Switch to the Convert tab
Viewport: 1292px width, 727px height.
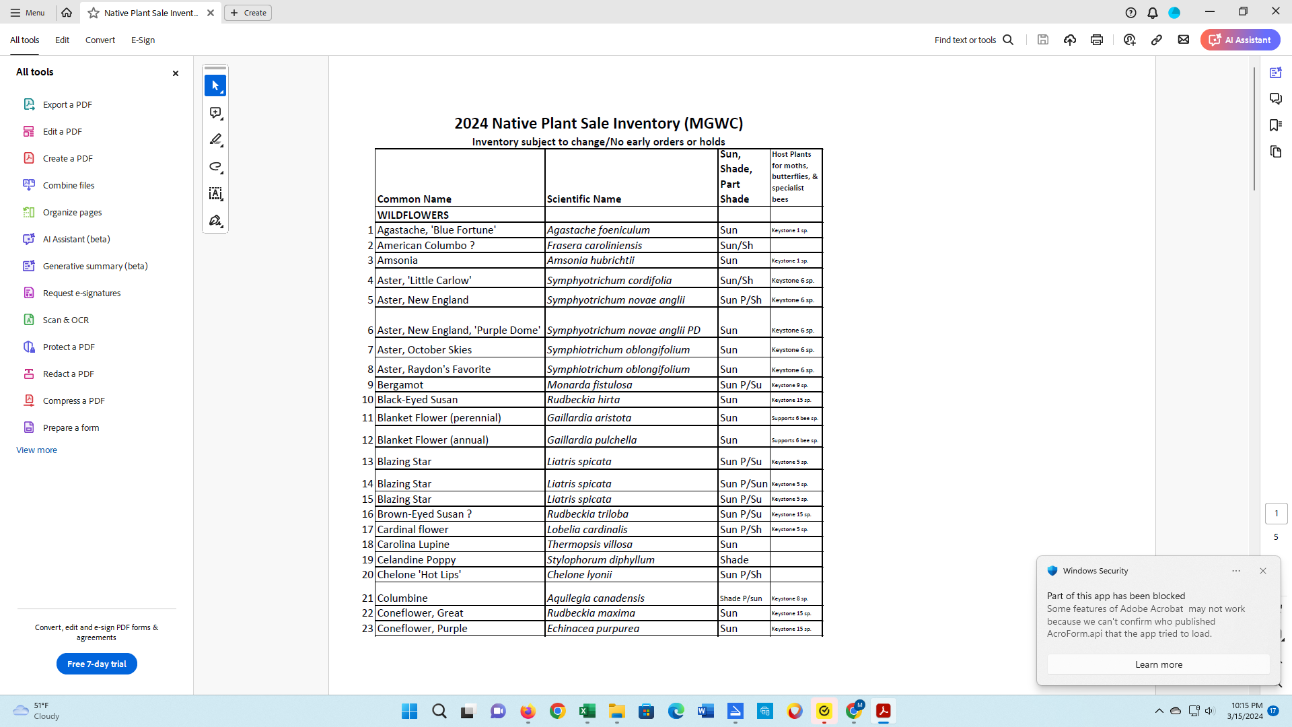[x=100, y=40]
